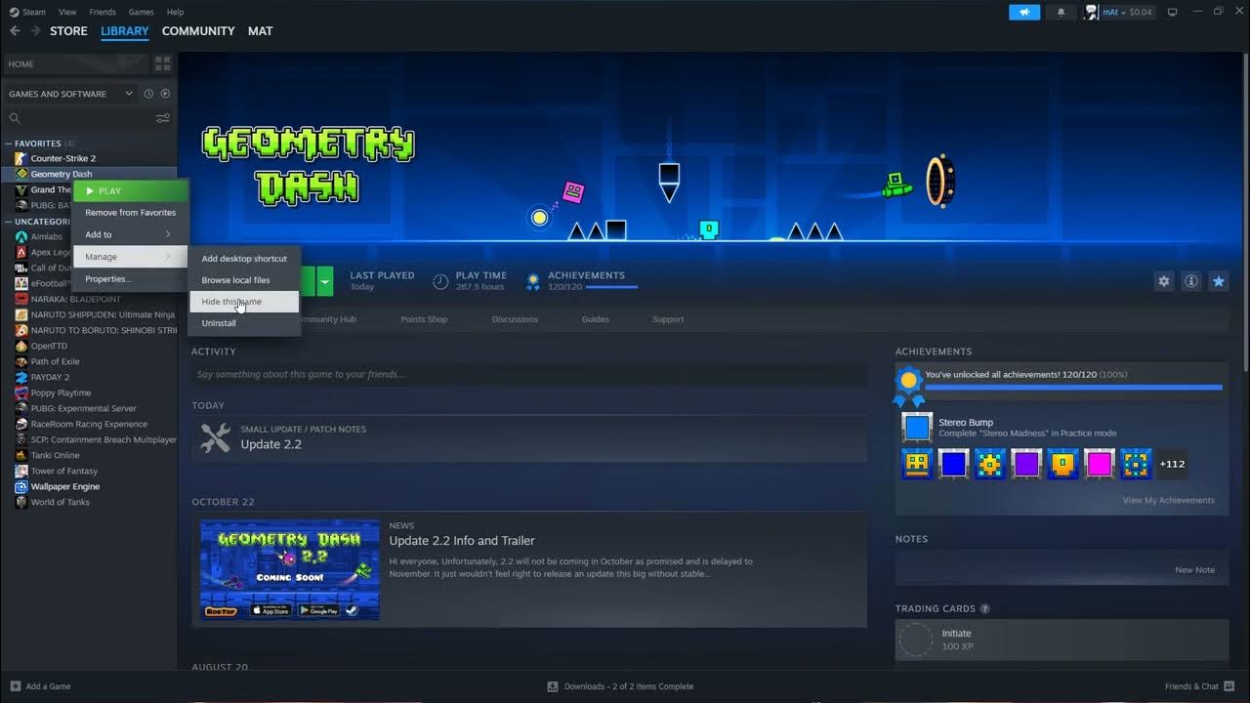Open game settings gear icon
1250x703 pixels.
coord(1164,281)
